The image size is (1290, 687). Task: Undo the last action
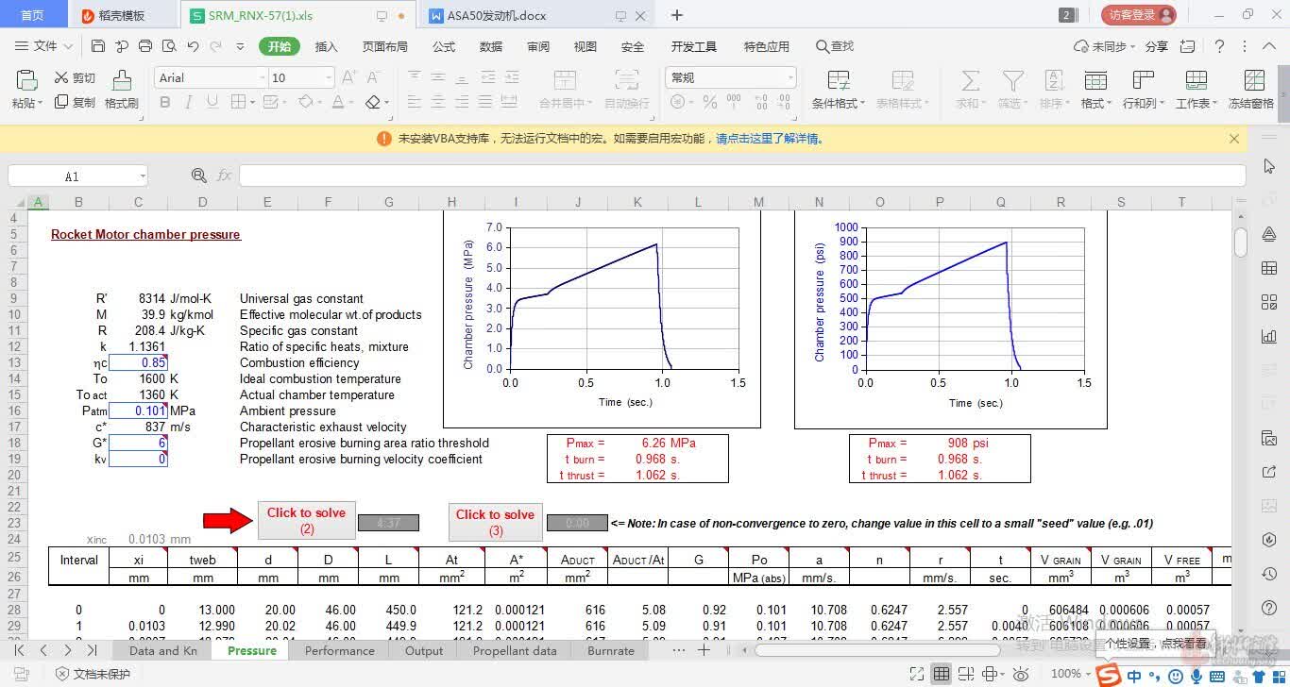point(193,46)
